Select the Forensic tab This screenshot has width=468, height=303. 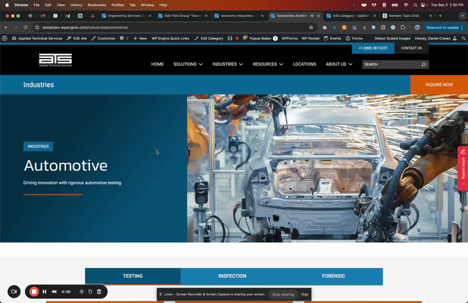point(333,276)
